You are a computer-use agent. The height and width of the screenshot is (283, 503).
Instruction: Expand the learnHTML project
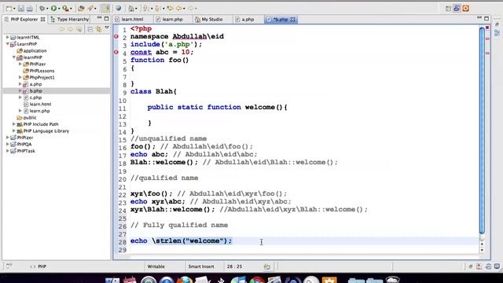pos(8,37)
